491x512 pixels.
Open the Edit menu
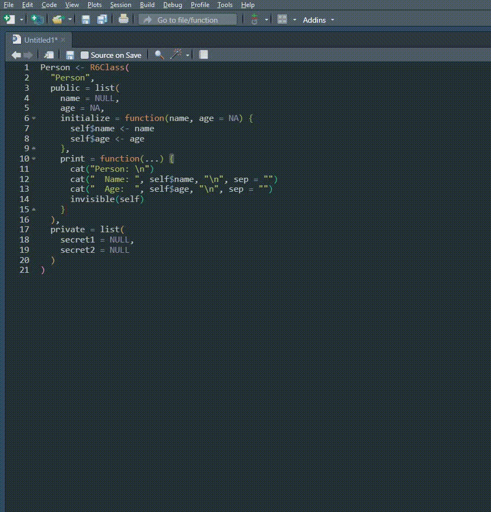28,5
